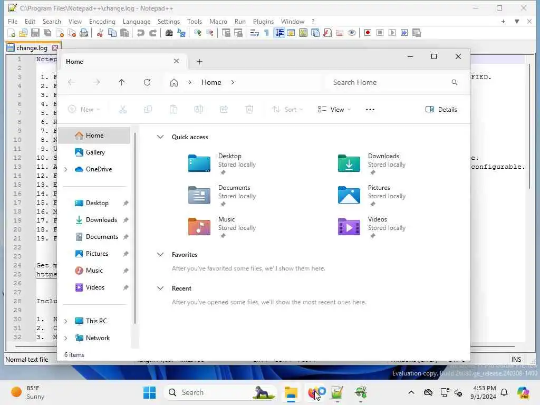540x405 pixels.
Task: Open Plugins menu in Notepad++
Action: click(x=264, y=21)
